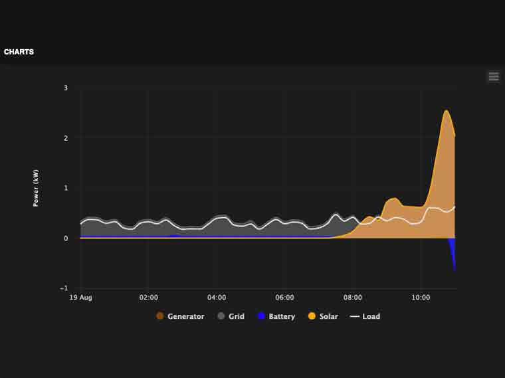Click the brown Generator legend dot

point(160,316)
